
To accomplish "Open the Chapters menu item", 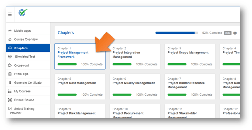I will coord(21,48).
